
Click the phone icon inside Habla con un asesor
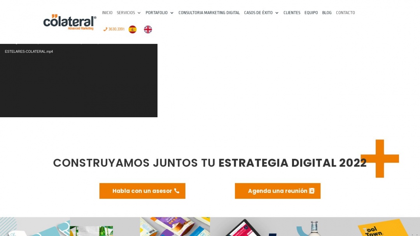click(177, 191)
